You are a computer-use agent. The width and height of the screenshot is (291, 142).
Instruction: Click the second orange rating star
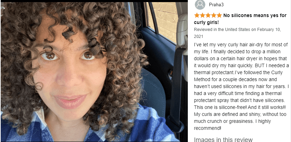pos(203,16)
